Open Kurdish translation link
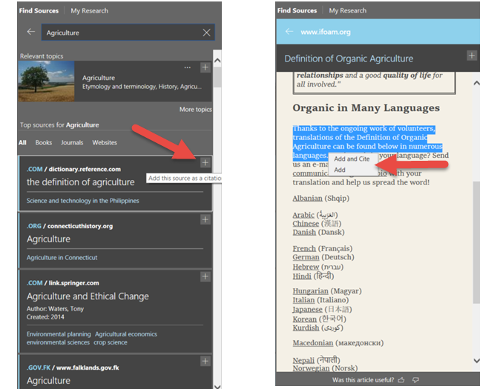This screenshot has width=497, height=389. [x=306, y=328]
